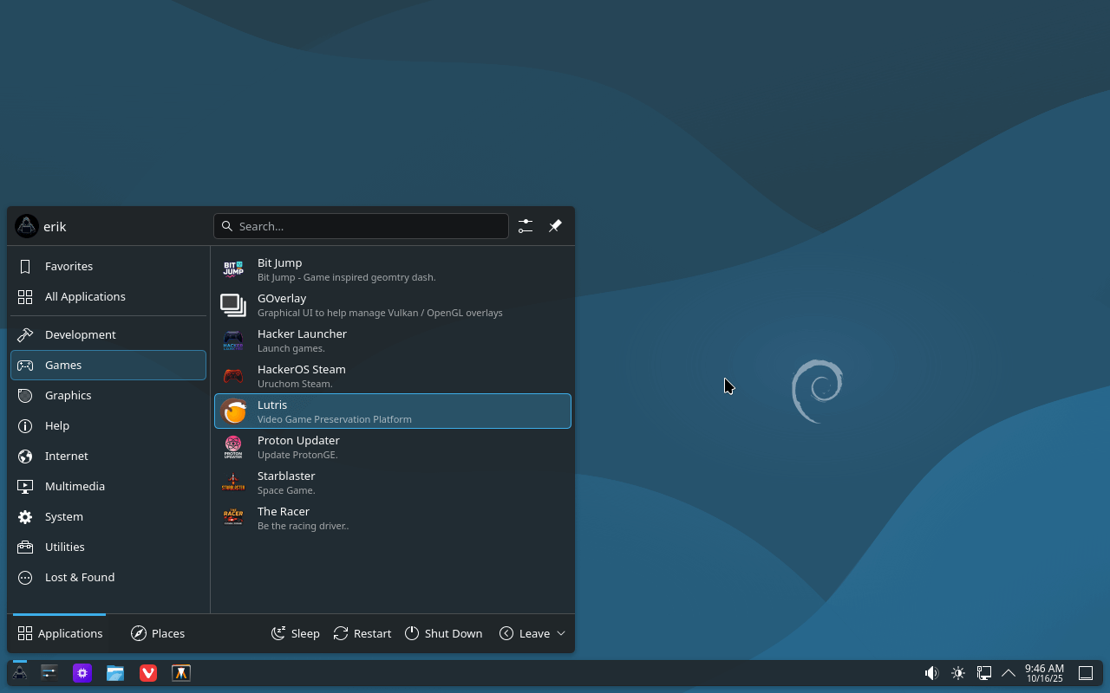
Task: Open the volume control in tray
Action: [931, 673]
